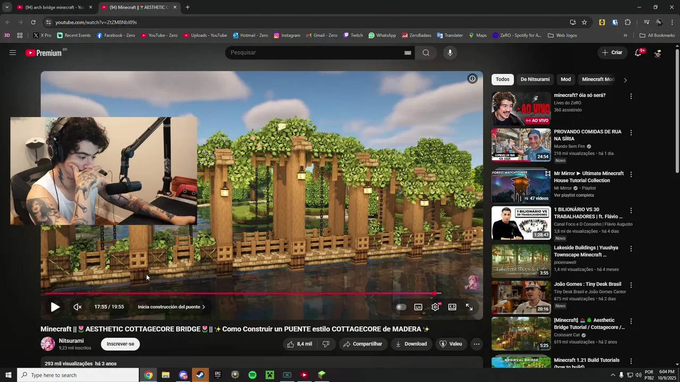The height and width of the screenshot is (382, 680).
Task: Open the Nitsurami channel avatar
Action: click(48, 344)
